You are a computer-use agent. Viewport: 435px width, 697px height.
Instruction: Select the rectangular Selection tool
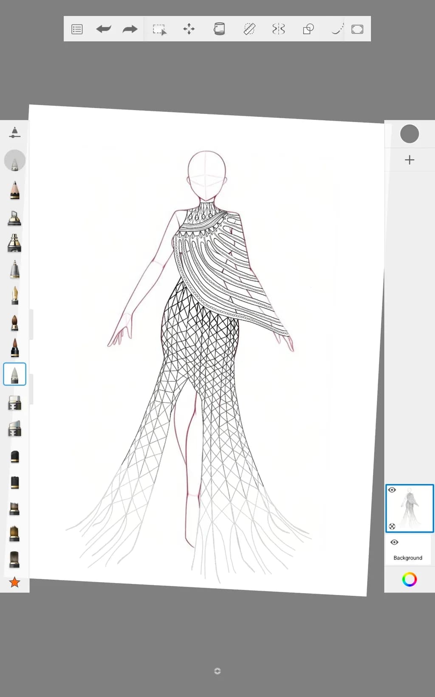pyautogui.click(x=159, y=29)
